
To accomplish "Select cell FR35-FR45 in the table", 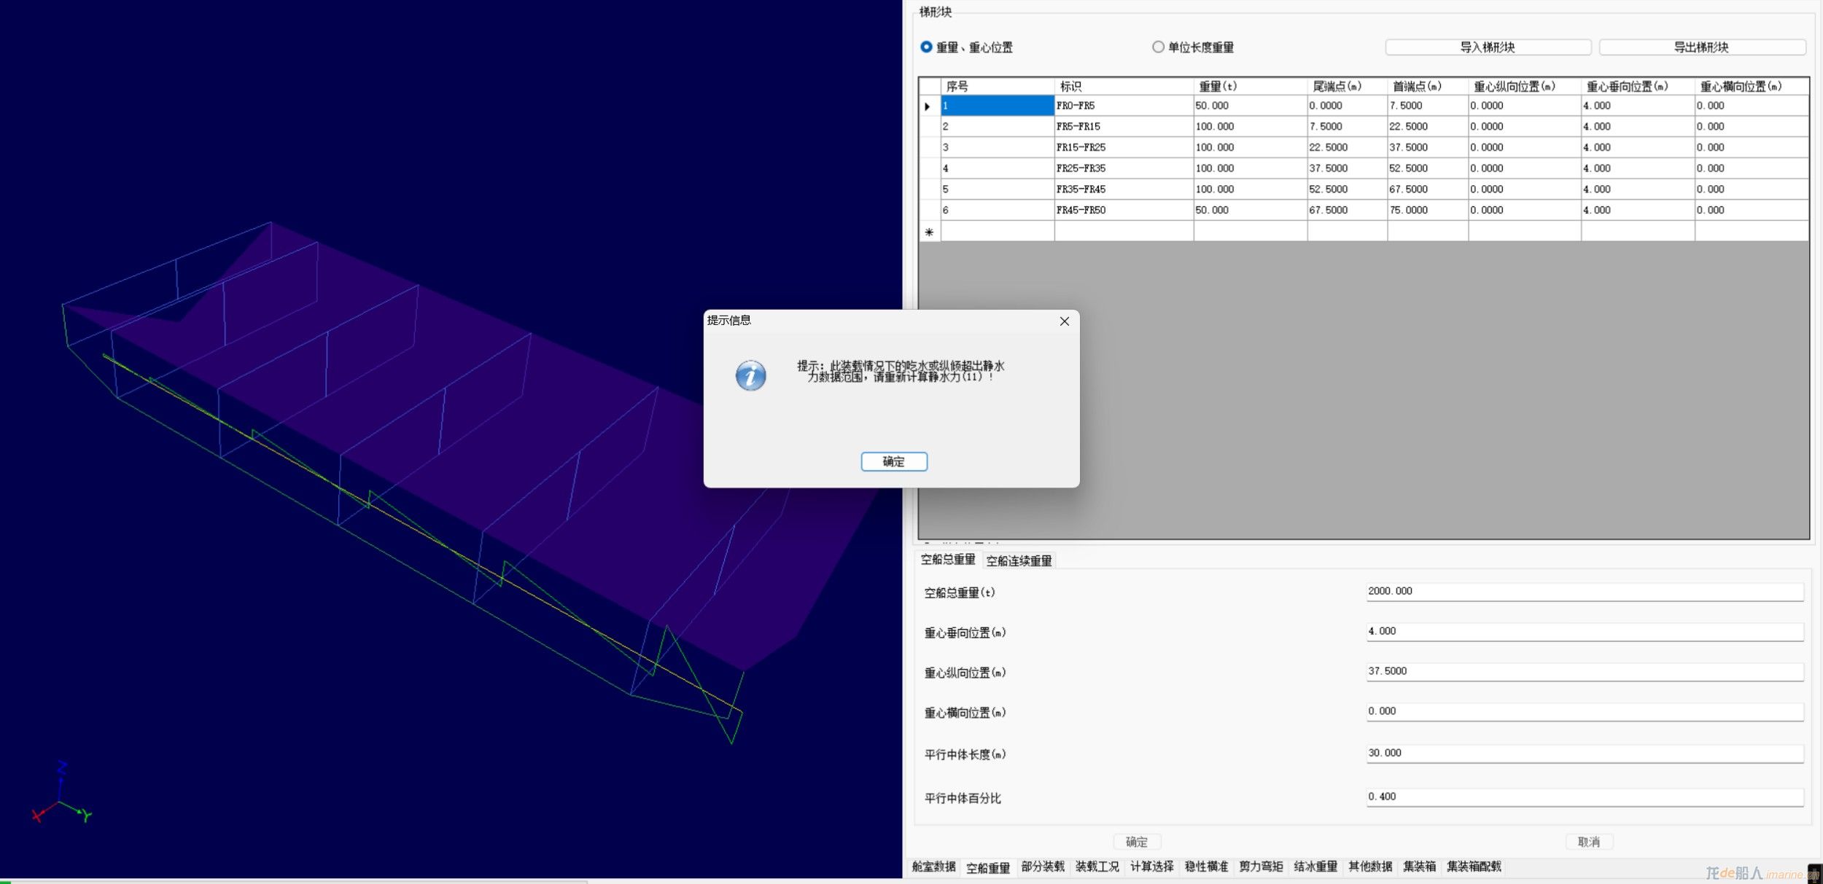I will click(x=1124, y=189).
